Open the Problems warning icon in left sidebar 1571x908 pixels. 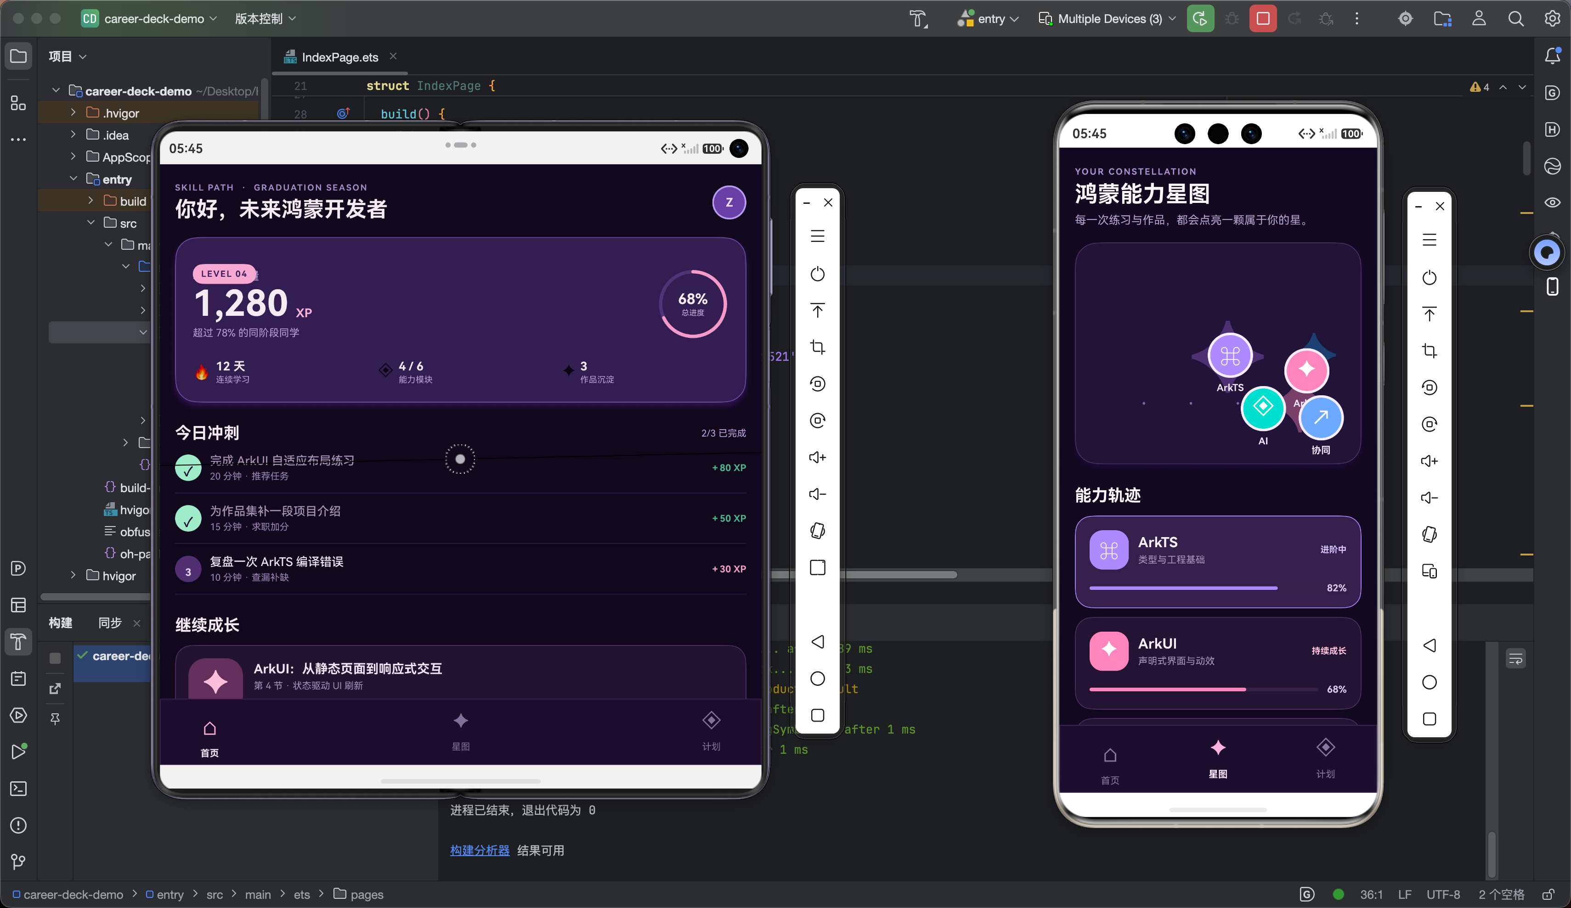(18, 825)
